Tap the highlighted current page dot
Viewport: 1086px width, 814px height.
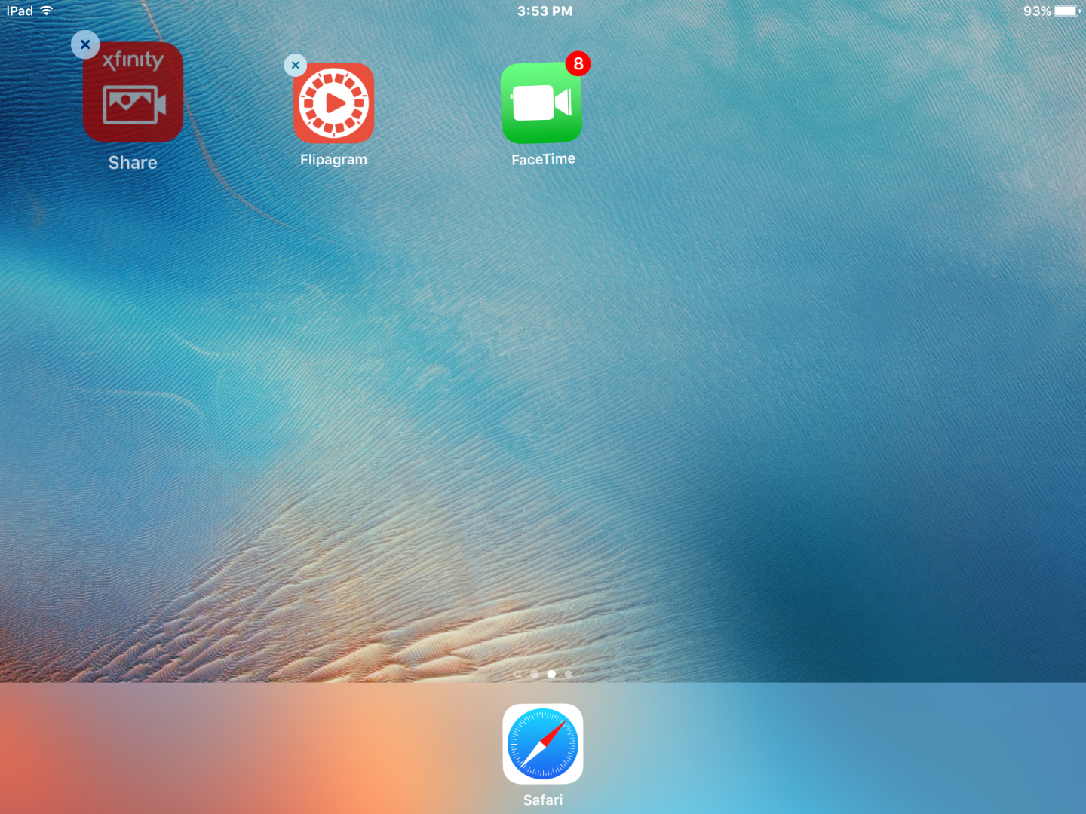[551, 675]
